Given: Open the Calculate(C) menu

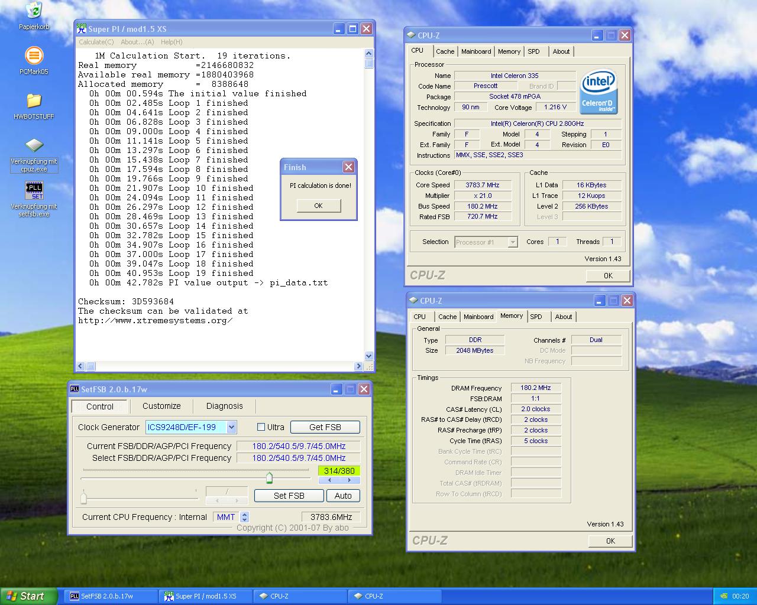Looking at the screenshot, I should tap(96, 42).
